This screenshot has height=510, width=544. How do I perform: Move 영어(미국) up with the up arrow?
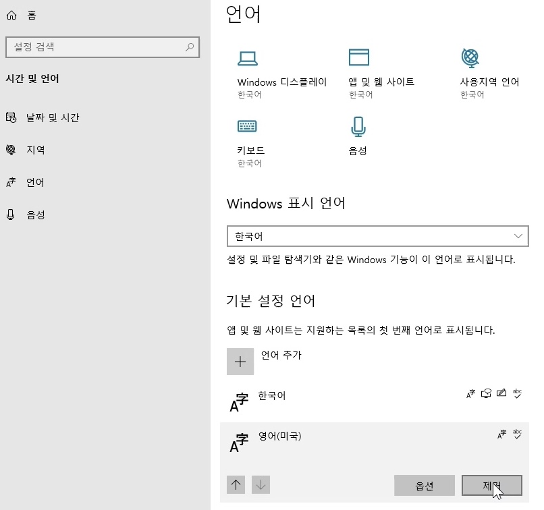[x=236, y=484]
